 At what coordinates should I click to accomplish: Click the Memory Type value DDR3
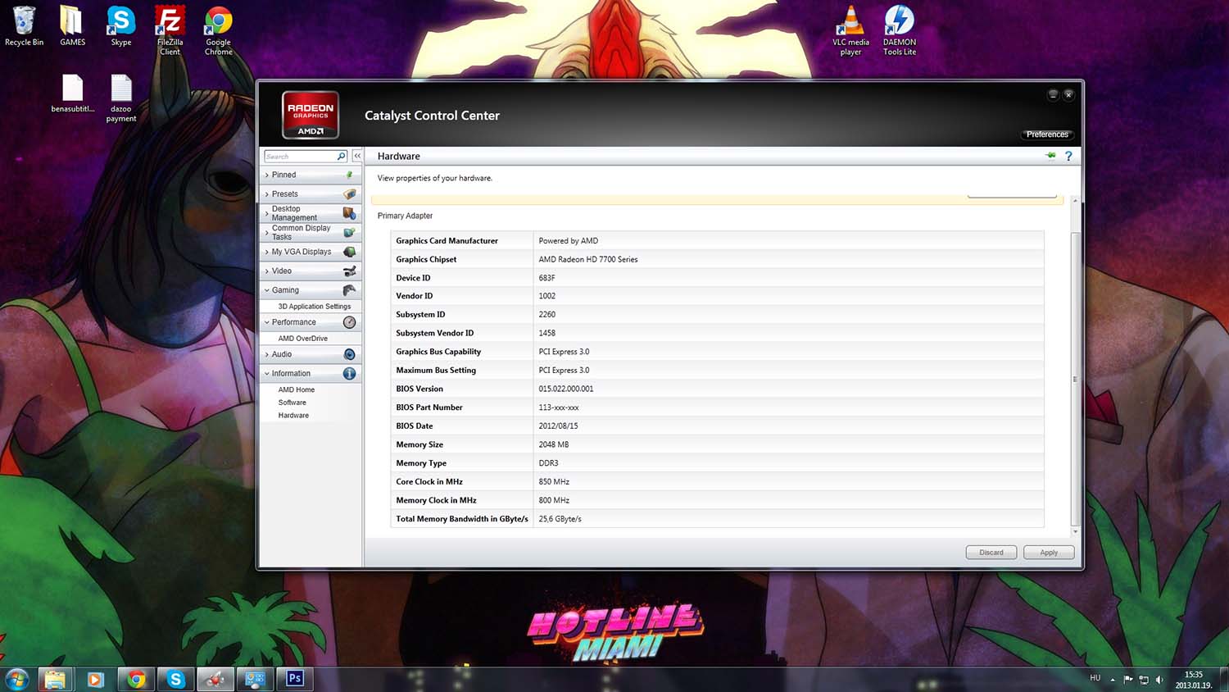coord(548,463)
